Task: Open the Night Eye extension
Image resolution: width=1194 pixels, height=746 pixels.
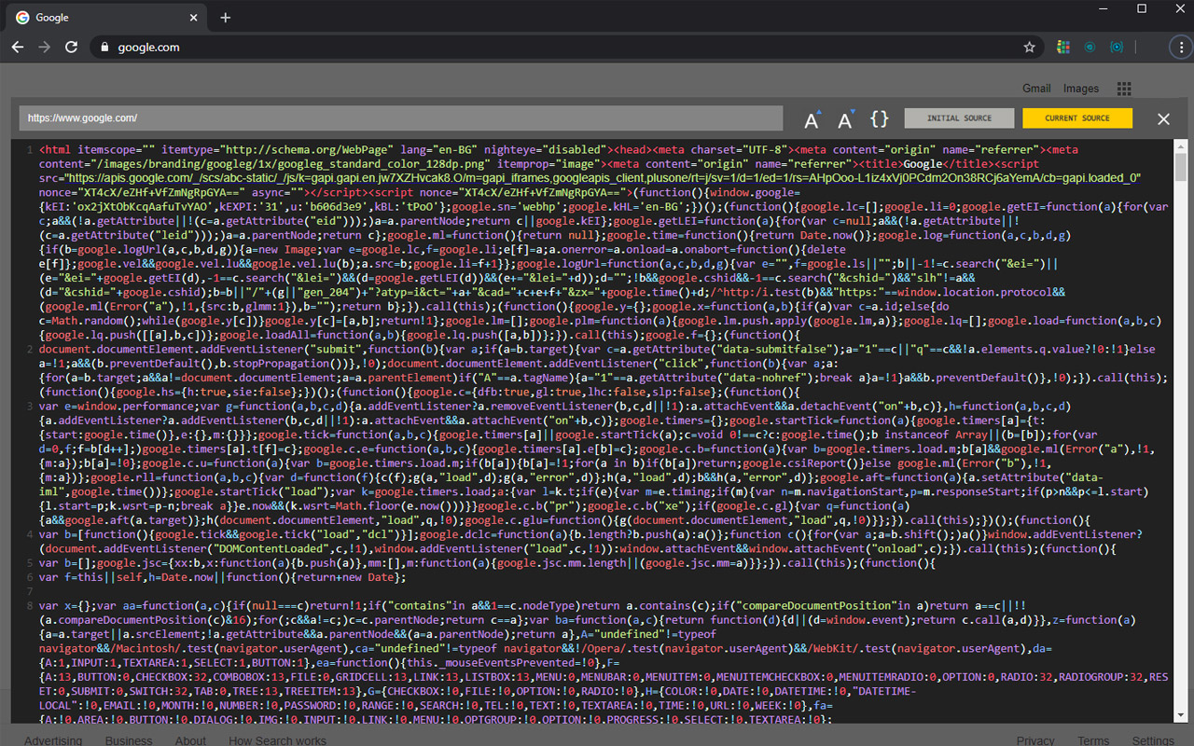Action: [1090, 47]
